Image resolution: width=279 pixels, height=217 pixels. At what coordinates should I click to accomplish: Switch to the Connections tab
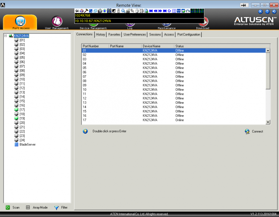coord(84,34)
